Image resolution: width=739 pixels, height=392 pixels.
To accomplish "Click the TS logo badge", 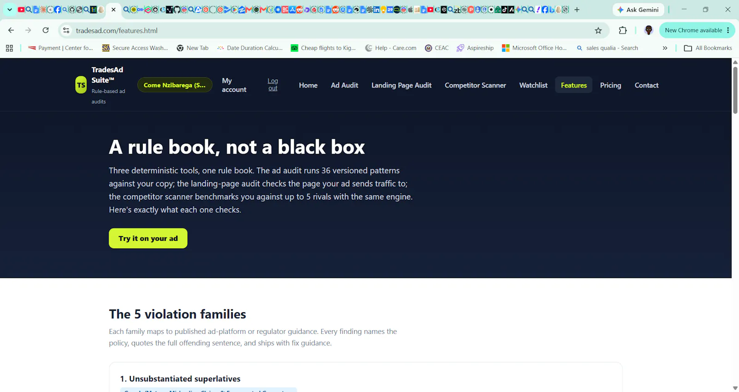I will [81, 85].
